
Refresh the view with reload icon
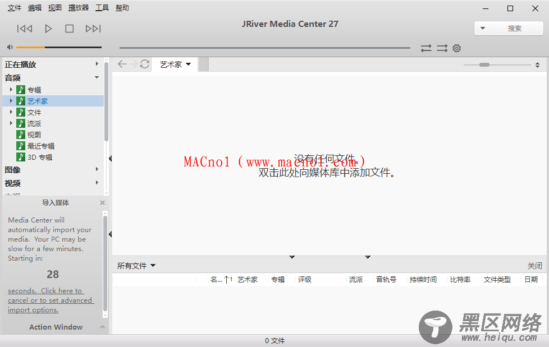click(145, 64)
